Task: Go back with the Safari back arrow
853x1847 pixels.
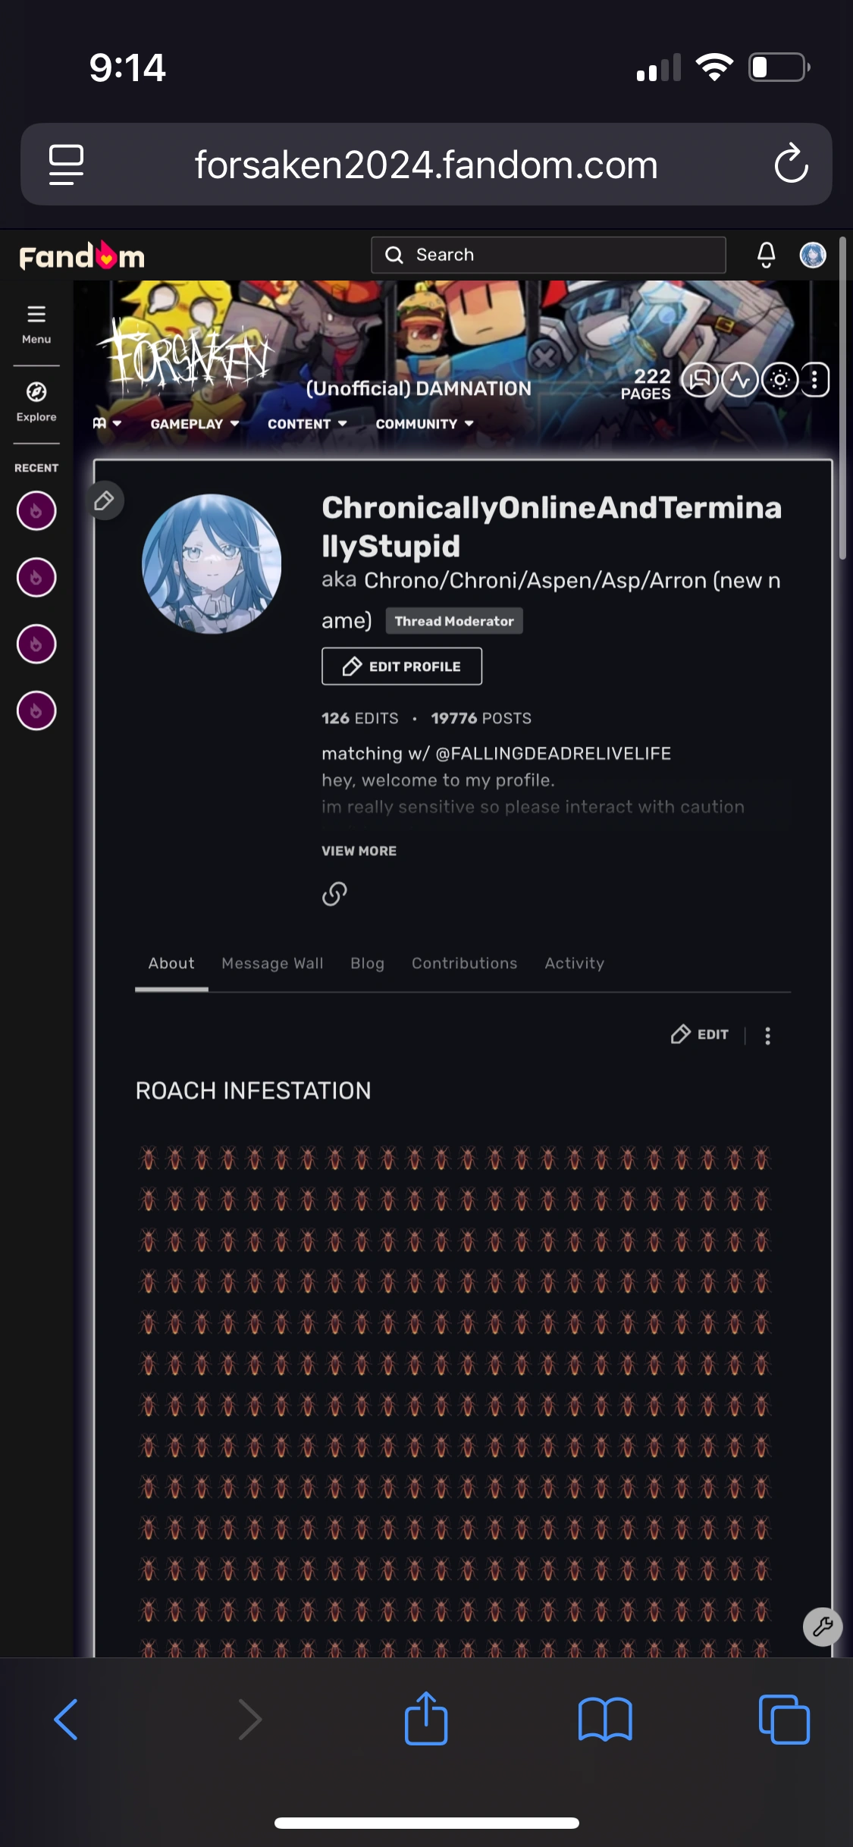Action: tap(66, 1719)
